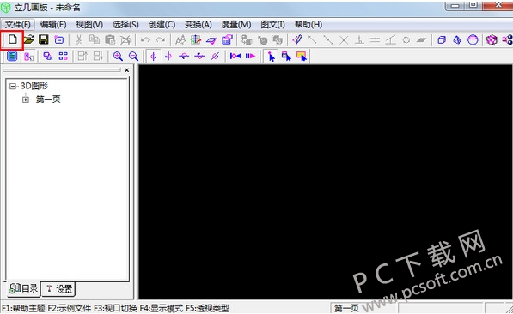
Task: Switch to the 设置 tab
Action: 59,289
